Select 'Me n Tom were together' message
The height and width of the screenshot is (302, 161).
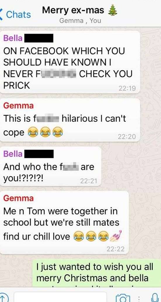[64, 222]
